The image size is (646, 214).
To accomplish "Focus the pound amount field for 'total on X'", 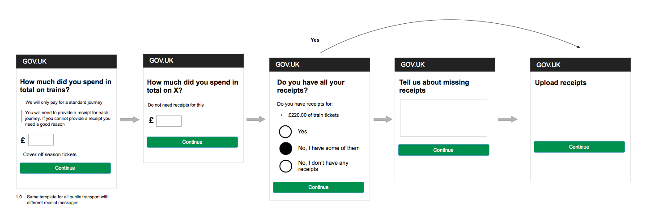I will click(169, 121).
